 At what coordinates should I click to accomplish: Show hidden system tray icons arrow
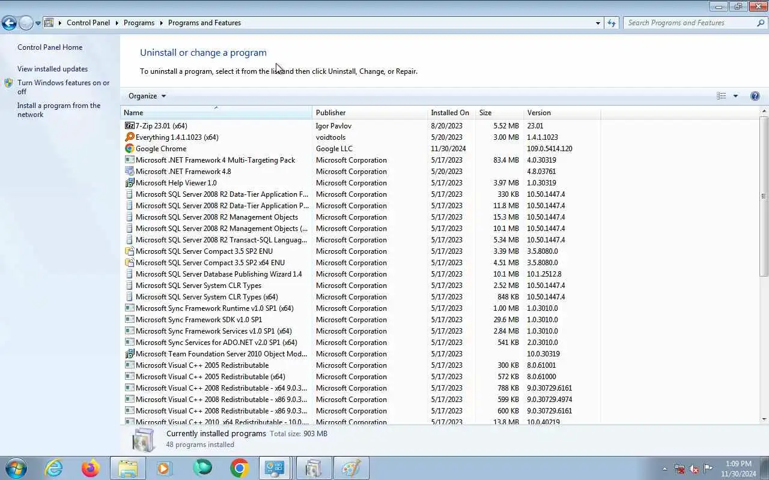coord(664,469)
